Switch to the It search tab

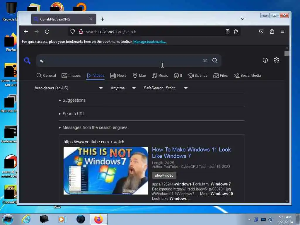[178, 76]
